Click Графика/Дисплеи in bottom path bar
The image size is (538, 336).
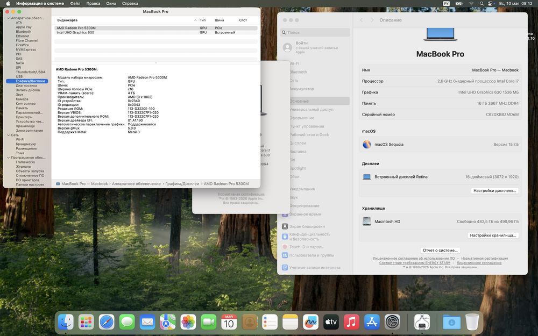pos(182,184)
